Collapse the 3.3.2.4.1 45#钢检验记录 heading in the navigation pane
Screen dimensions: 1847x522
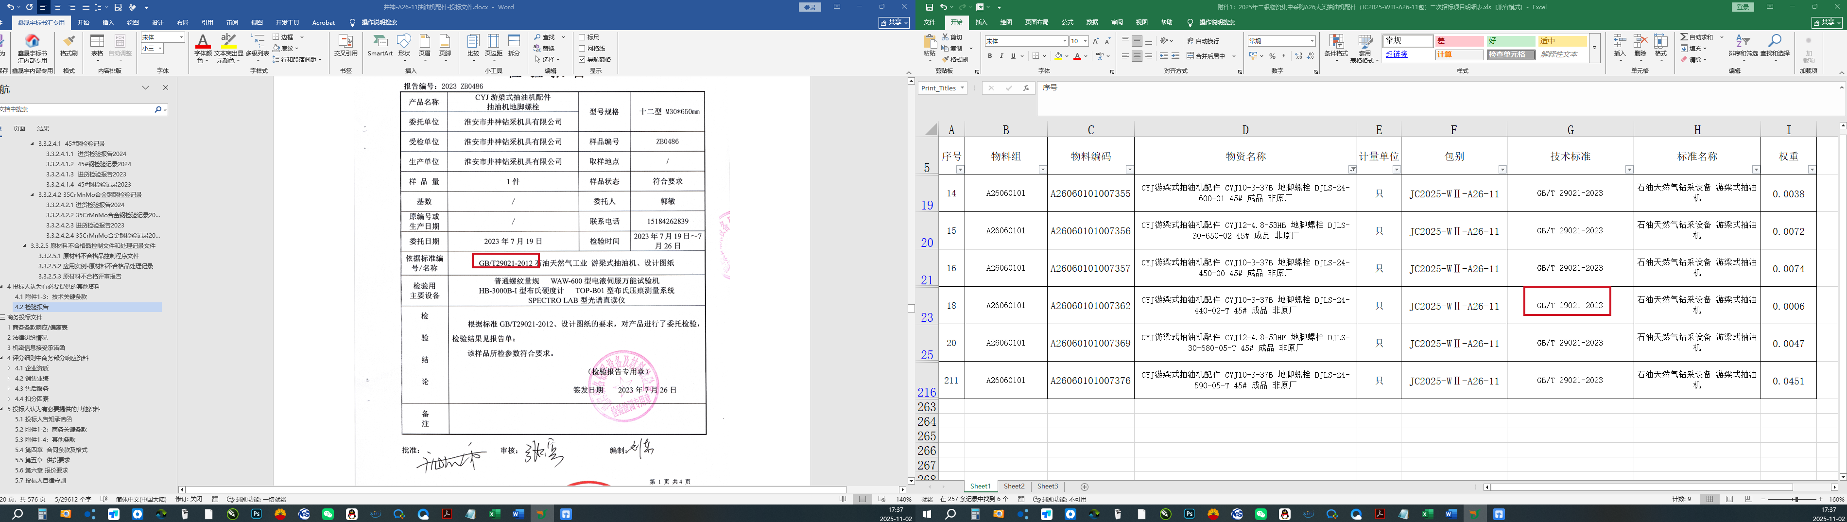pyautogui.click(x=32, y=143)
